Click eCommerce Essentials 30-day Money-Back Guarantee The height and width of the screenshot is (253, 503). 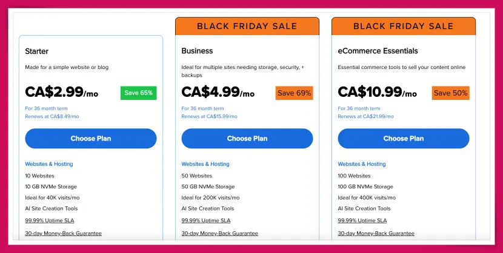[376, 233]
